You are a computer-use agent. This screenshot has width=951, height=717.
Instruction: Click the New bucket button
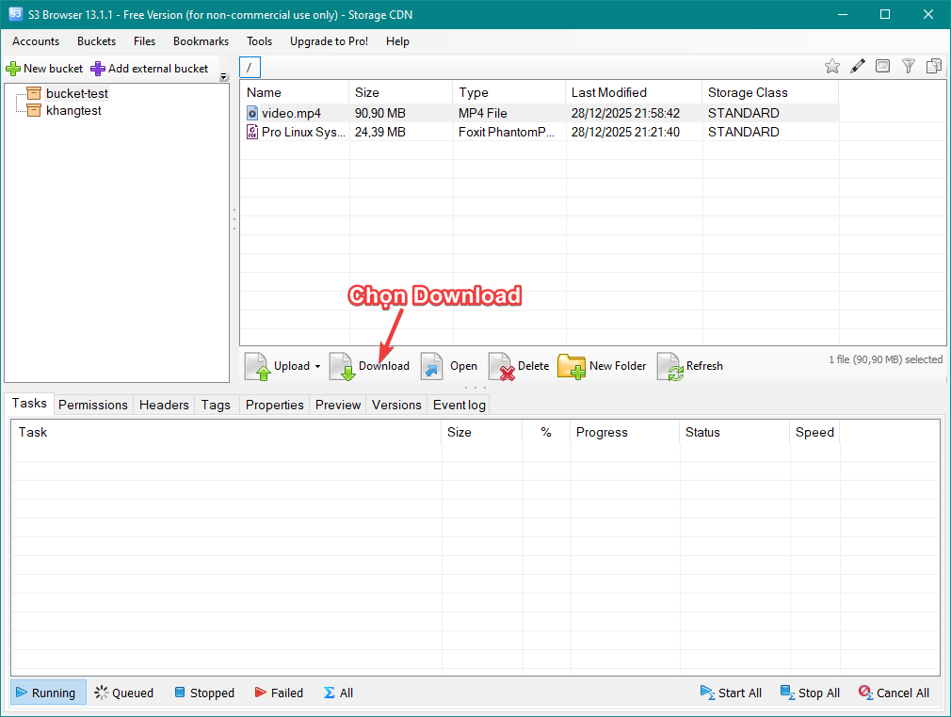coord(44,69)
